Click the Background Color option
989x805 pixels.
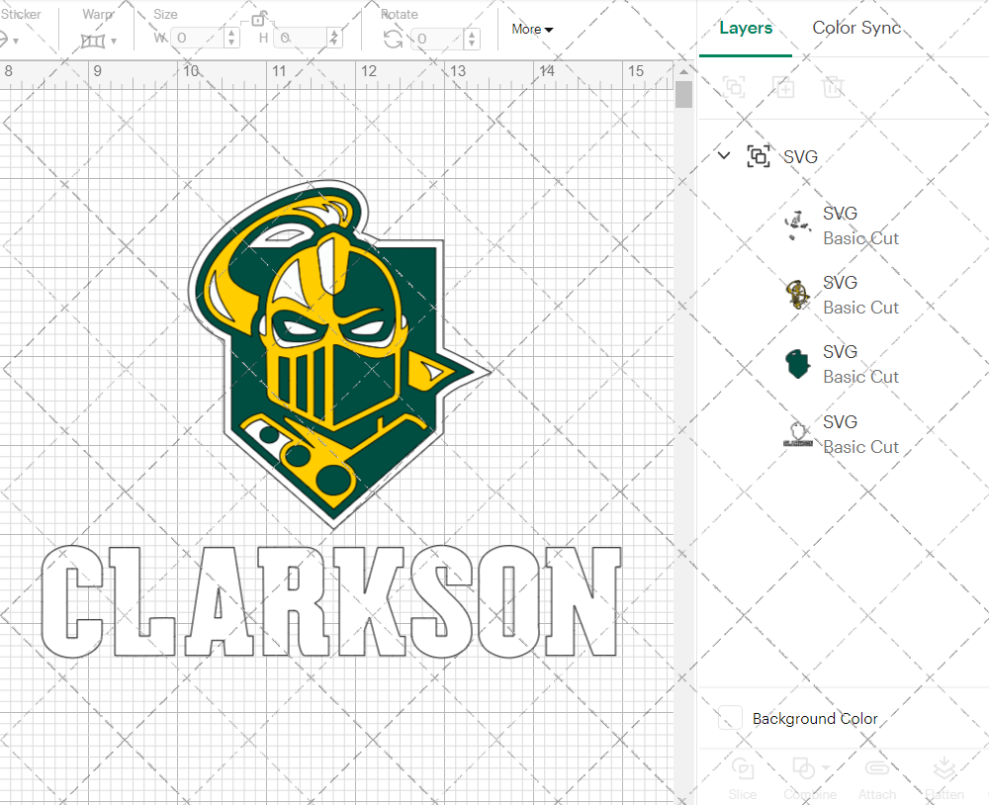(x=813, y=719)
